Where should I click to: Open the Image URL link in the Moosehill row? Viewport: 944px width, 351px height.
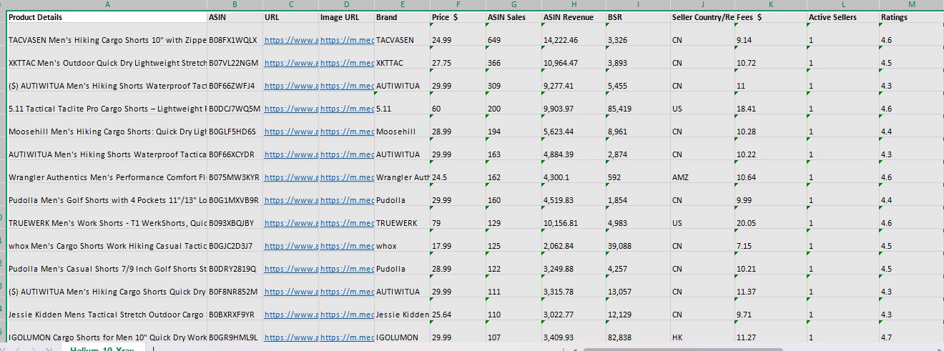click(x=347, y=132)
